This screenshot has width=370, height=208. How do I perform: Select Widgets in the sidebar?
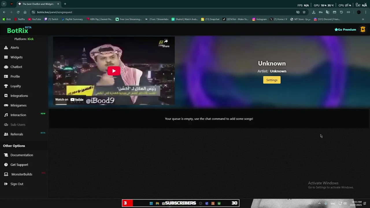click(x=16, y=57)
